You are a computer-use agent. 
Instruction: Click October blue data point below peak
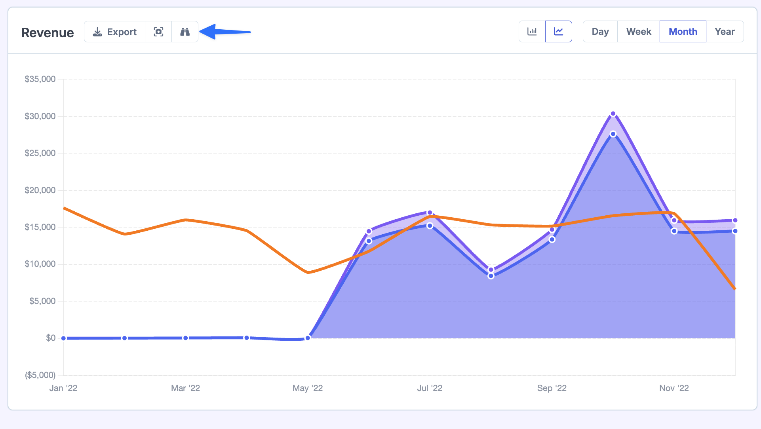(613, 134)
